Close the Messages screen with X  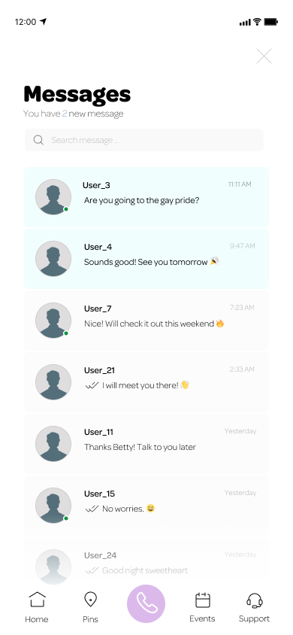coord(264,56)
